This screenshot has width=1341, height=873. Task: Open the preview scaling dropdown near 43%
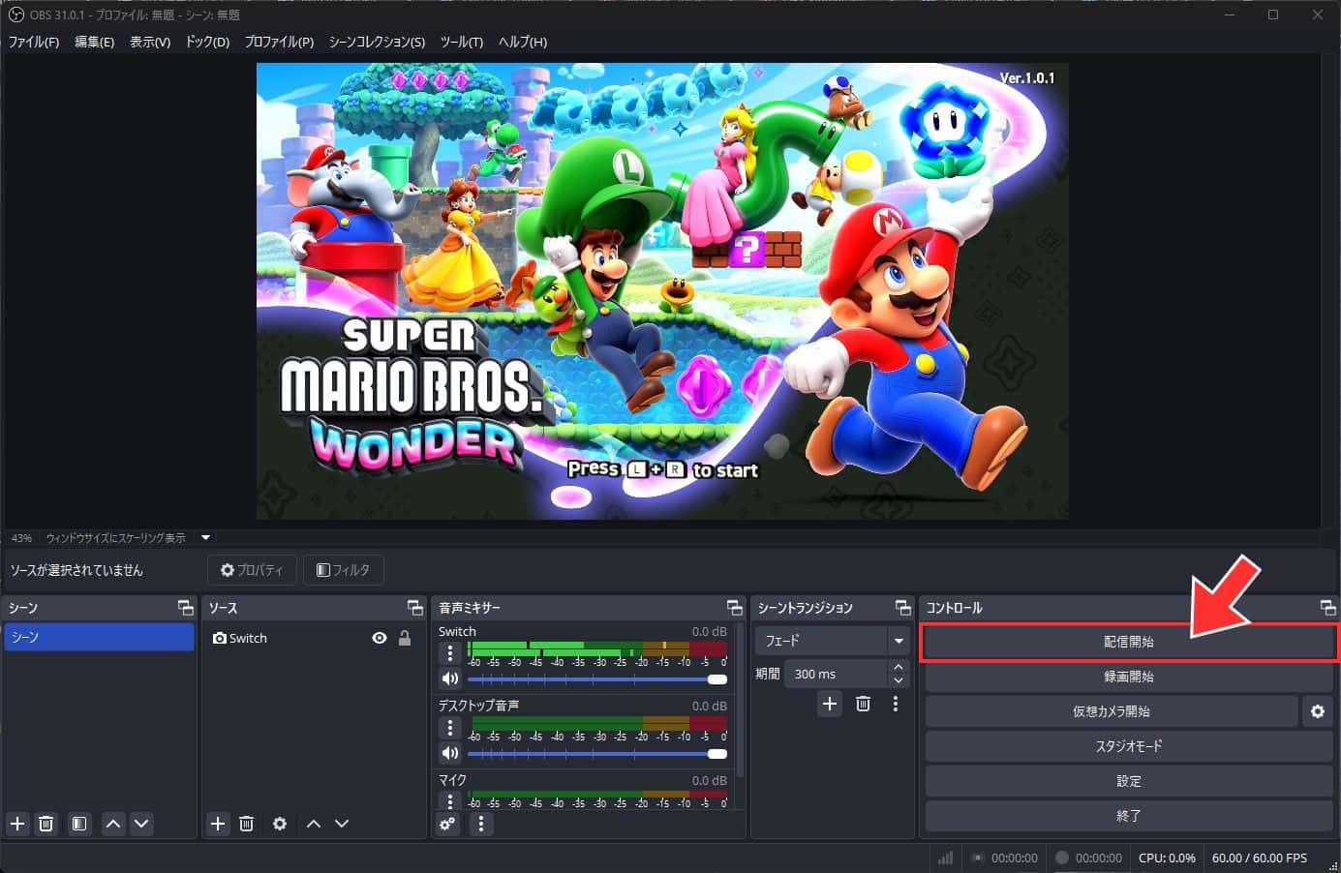pyautogui.click(x=204, y=537)
